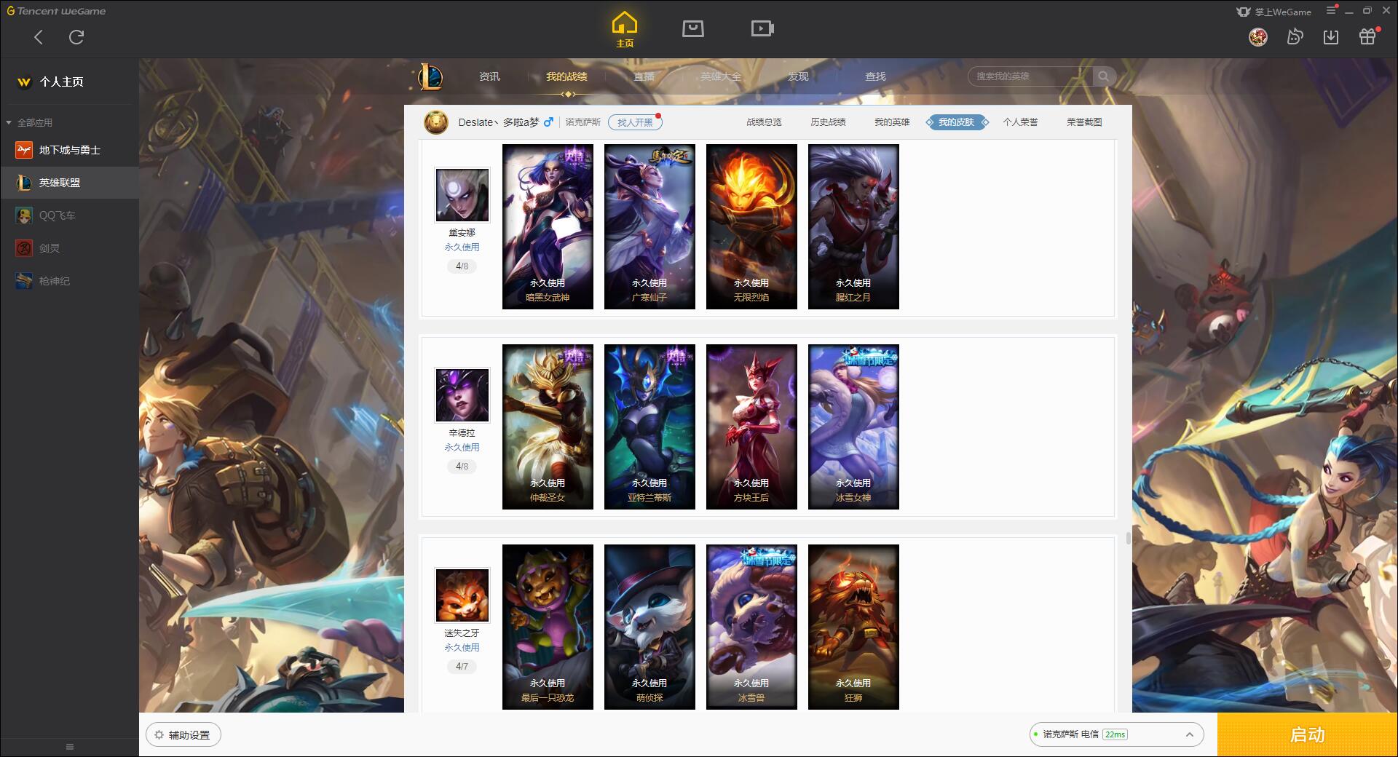
Task: Open 冰雪女神 skin card
Action: 853,427
